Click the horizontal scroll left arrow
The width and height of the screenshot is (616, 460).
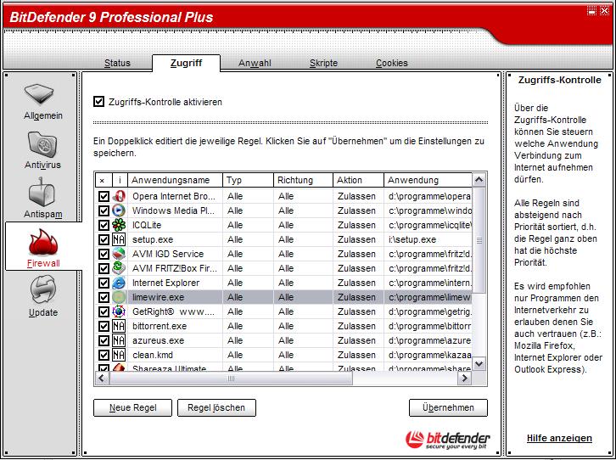[x=102, y=379]
